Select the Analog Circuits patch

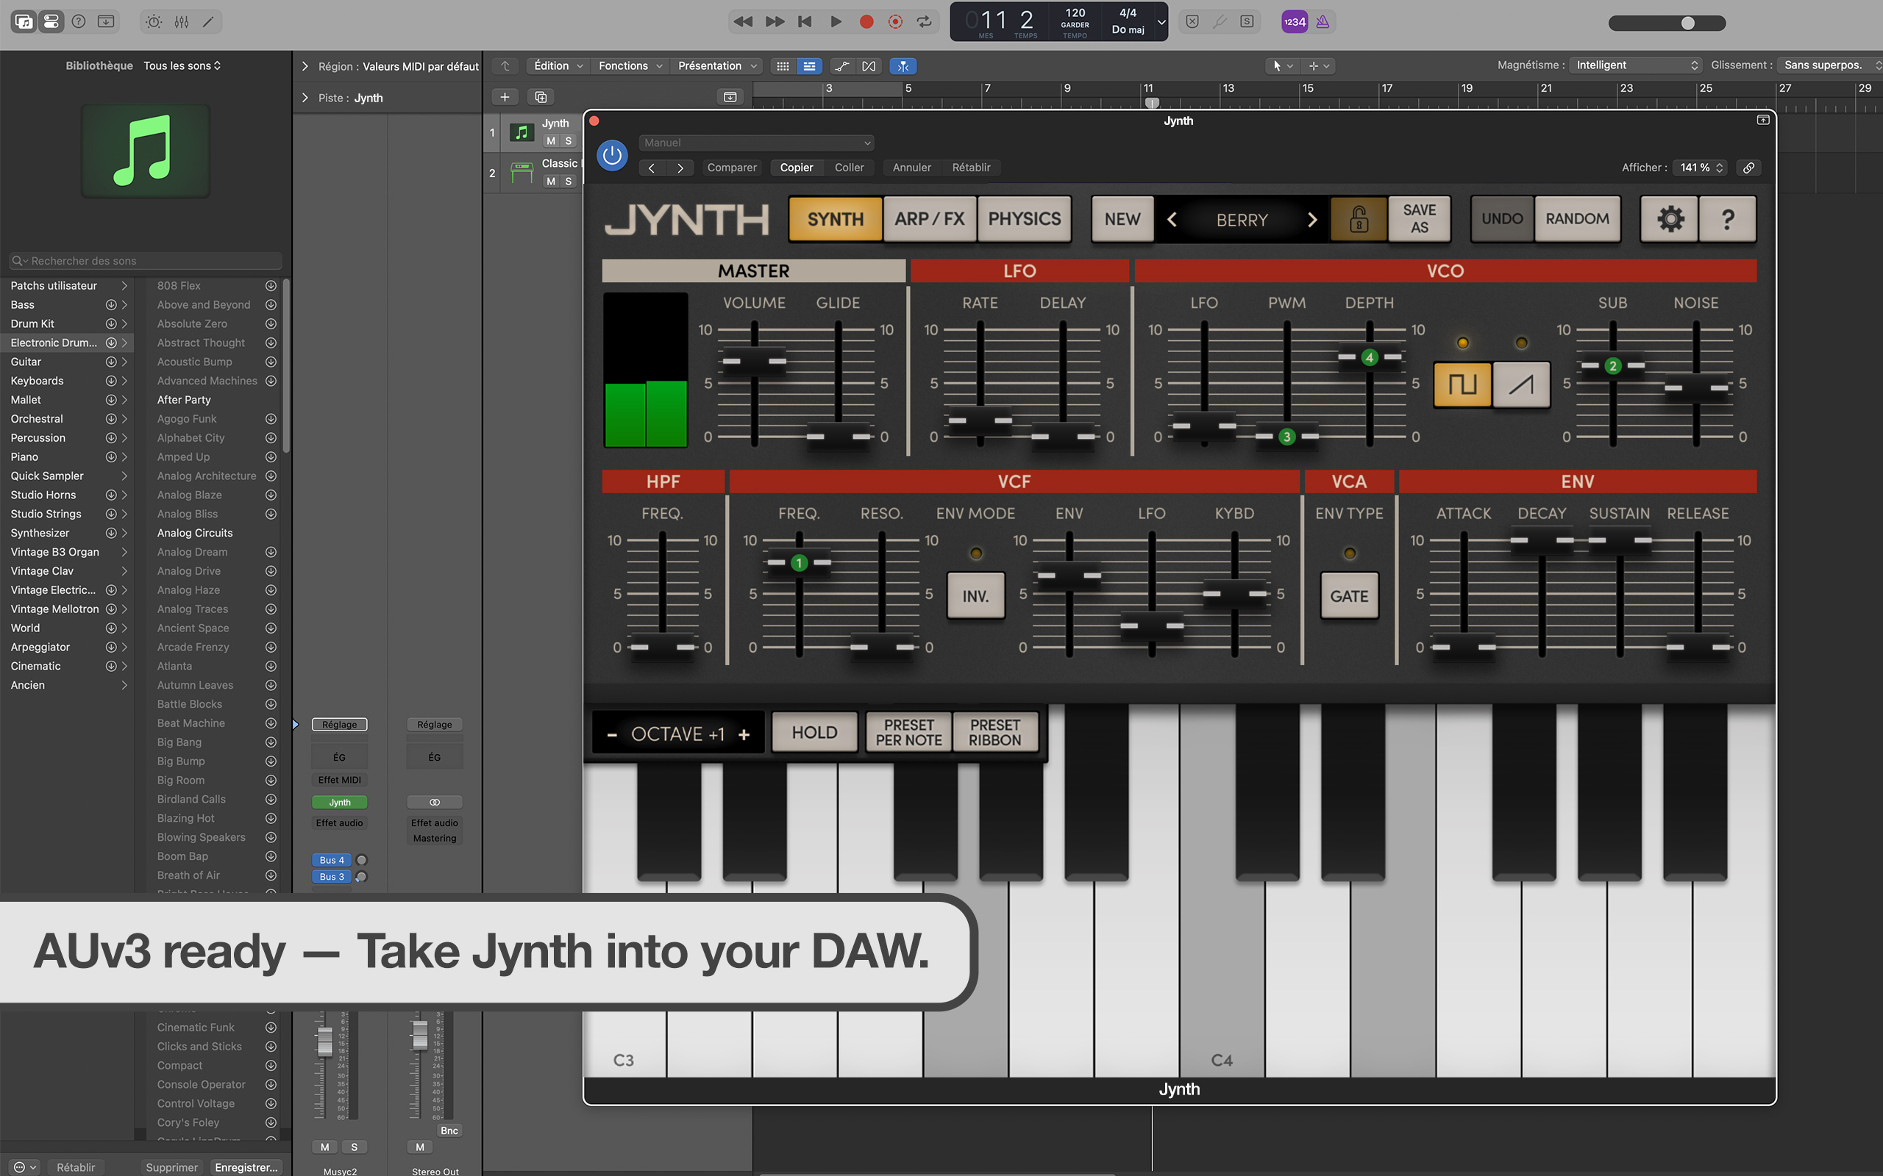(194, 533)
